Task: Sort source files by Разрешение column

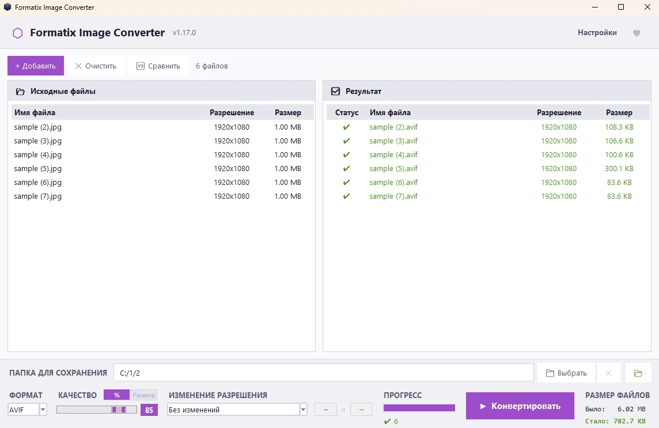Action: coord(232,113)
